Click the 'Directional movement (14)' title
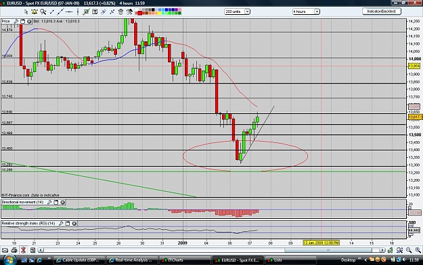This screenshot has width=423, height=265. [x=22, y=202]
